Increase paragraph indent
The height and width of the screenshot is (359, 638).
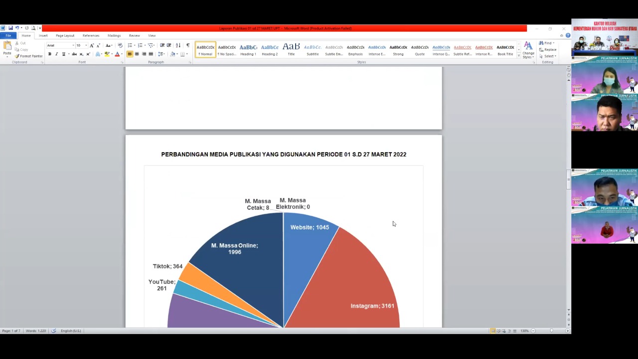pyautogui.click(x=169, y=45)
